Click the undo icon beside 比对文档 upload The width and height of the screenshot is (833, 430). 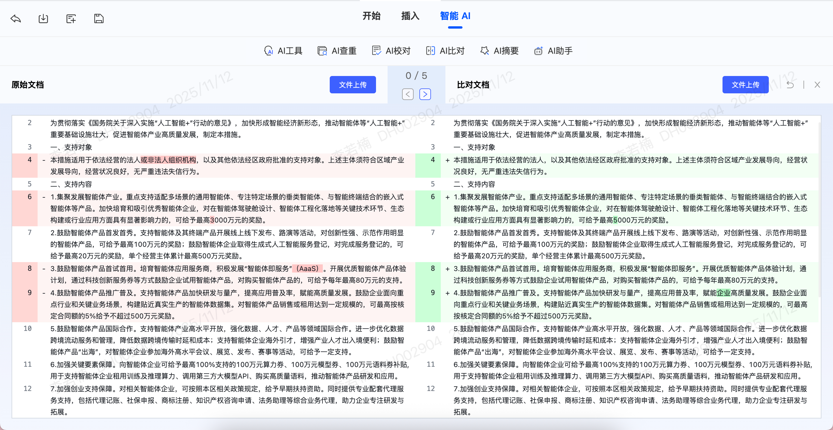790,85
